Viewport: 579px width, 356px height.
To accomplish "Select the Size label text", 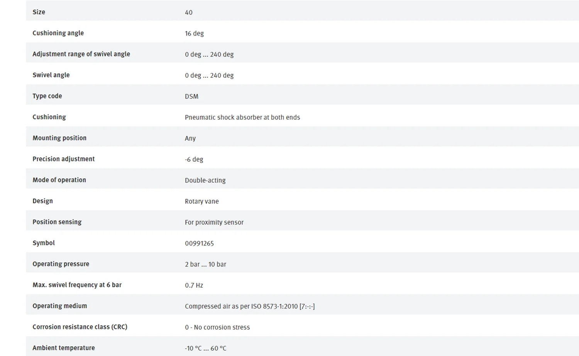I will click(39, 12).
